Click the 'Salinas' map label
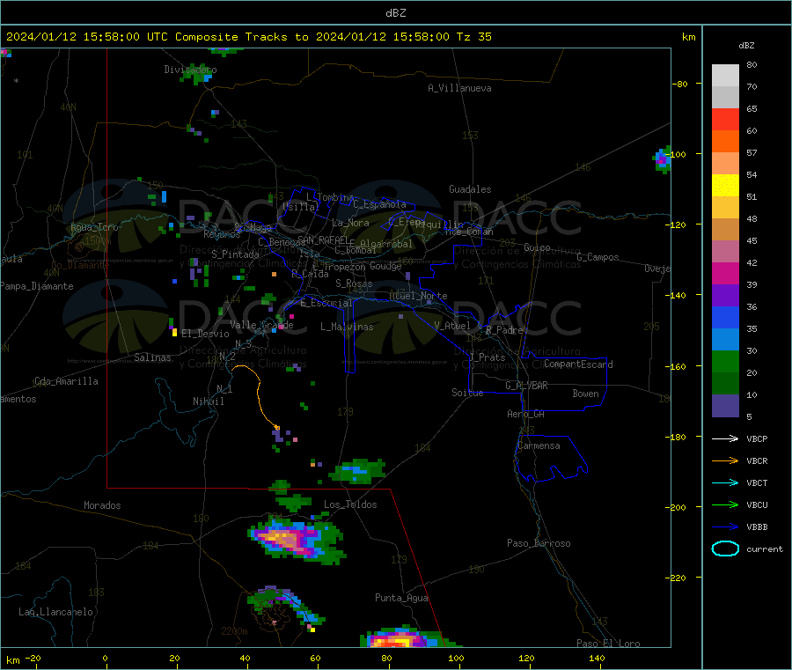This screenshot has height=670, width=792. [152, 357]
